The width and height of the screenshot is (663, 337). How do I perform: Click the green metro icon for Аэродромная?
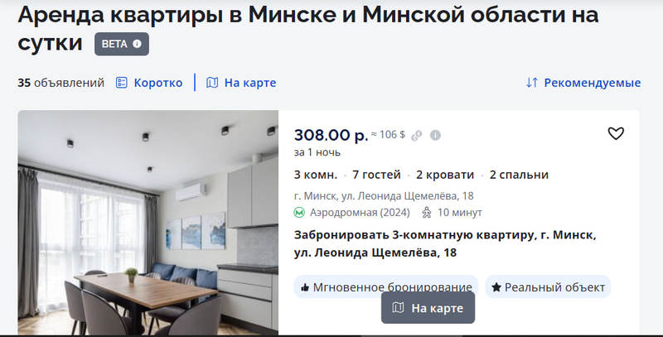(299, 213)
